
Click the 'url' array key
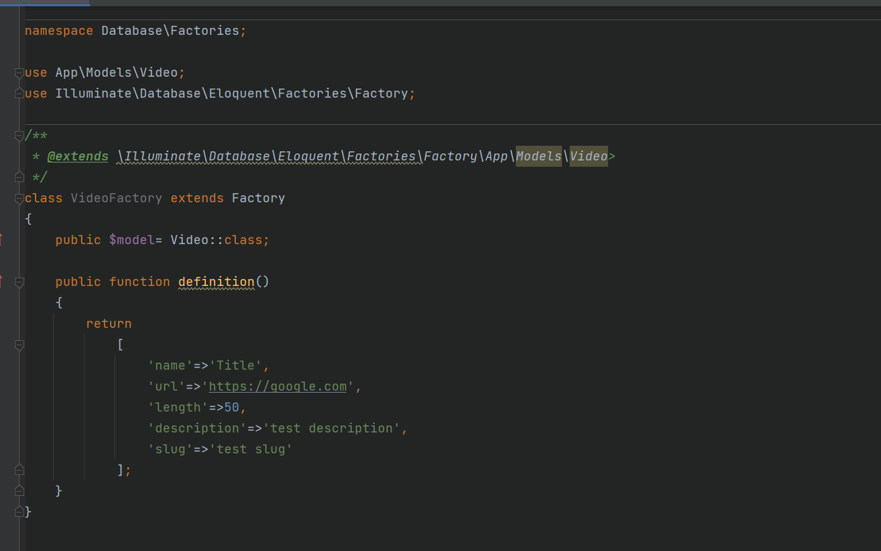tap(166, 386)
